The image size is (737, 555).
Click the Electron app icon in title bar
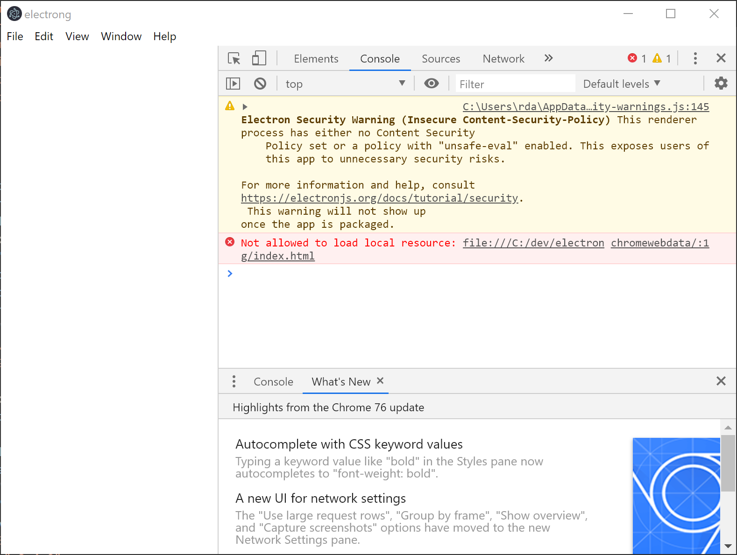tap(14, 14)
